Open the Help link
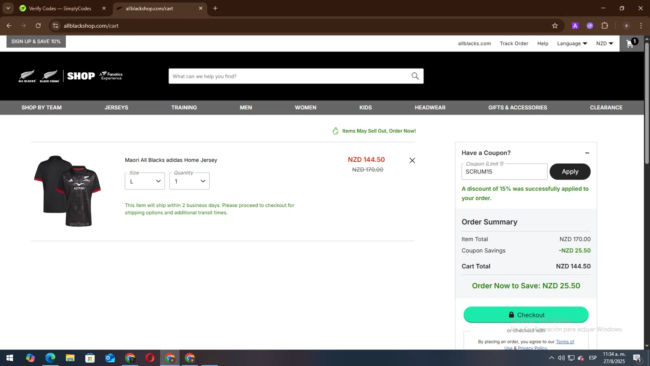The image size is (650, 366). [543, 43]
